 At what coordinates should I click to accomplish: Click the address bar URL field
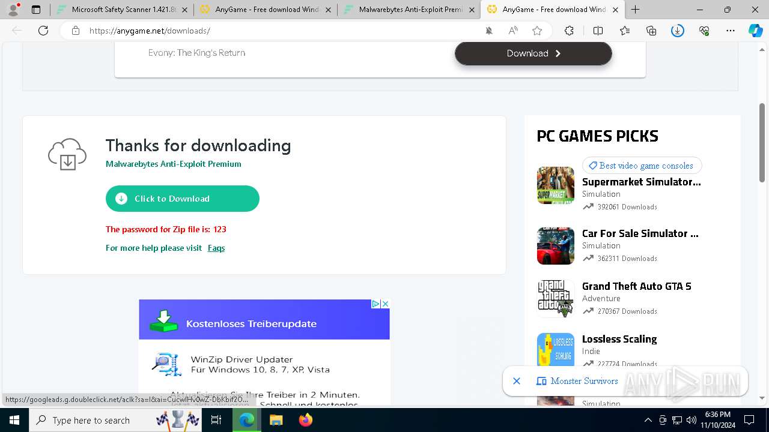[x=282, y=31]
